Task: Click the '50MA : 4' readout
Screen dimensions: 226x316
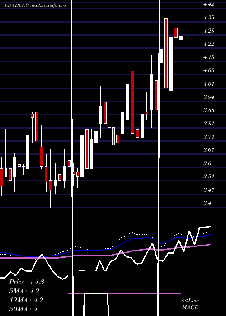Action: tap(24, 309)
